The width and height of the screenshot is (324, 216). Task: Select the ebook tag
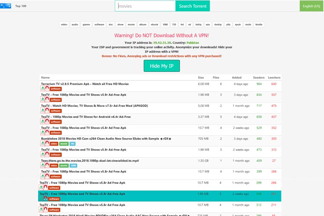coord(154,24)
